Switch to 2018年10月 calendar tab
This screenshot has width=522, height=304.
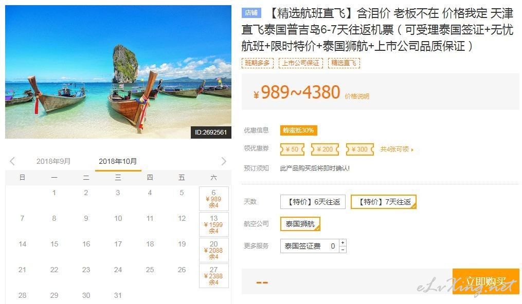118,161
